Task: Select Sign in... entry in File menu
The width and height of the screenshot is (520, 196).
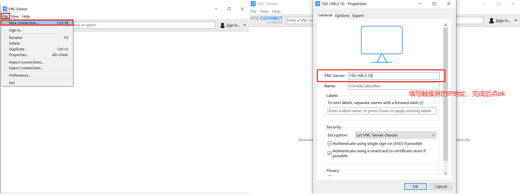Action: tap(37, 30)
